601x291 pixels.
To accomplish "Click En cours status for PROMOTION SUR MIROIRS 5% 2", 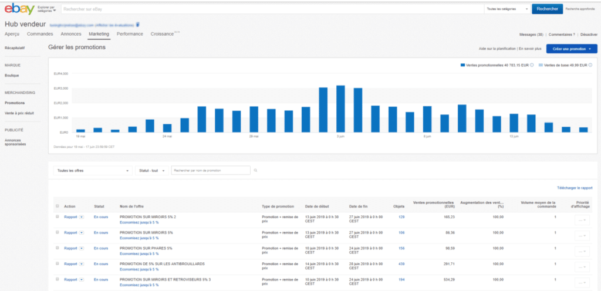I will [101, 217].
